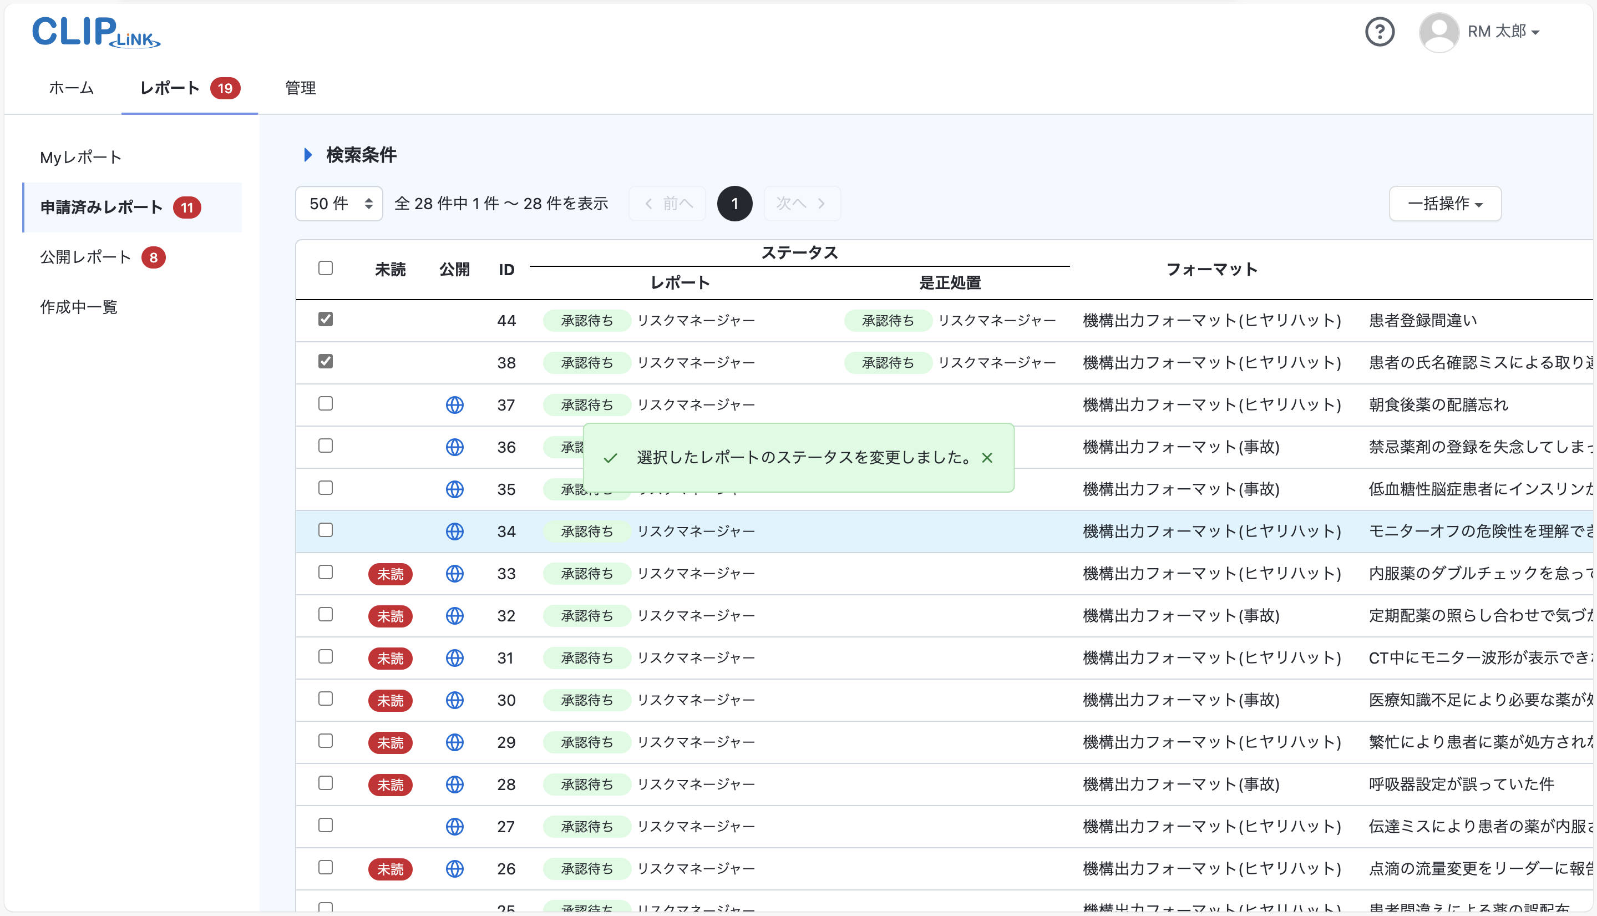1597x916 pixels.
Task: Switch to the ホーム tab
Action: (x=70, y=88)
